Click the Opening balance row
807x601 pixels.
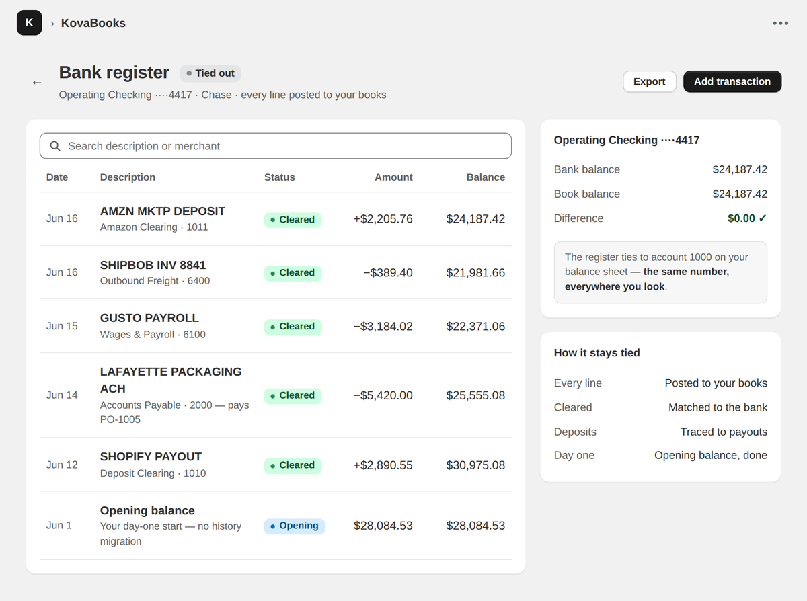coord(276,526)
